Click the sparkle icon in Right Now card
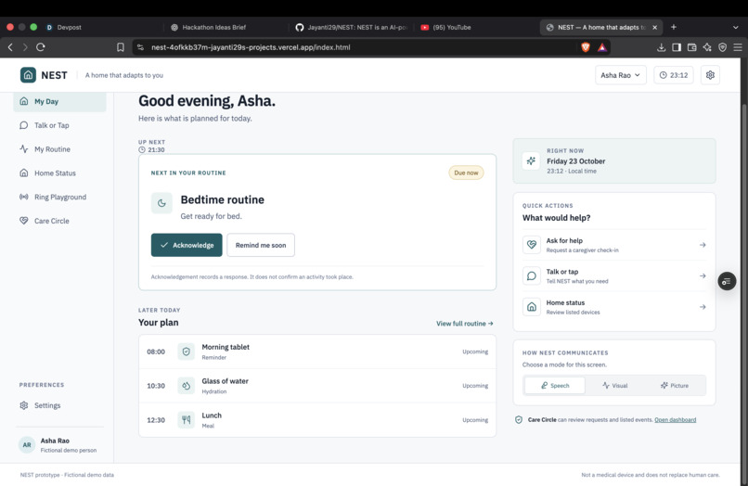748x486 pixels. pyautogui.click(x=531, y=160)
